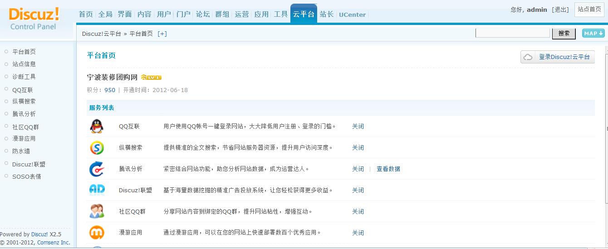Select 平台首页 in sidebar

24,52
